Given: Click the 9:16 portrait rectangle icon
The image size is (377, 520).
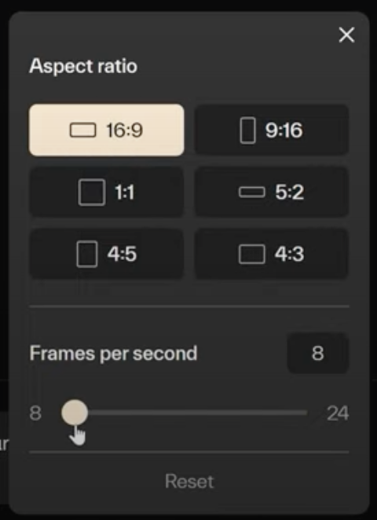Looking at the screenshot, I should 247,130.
